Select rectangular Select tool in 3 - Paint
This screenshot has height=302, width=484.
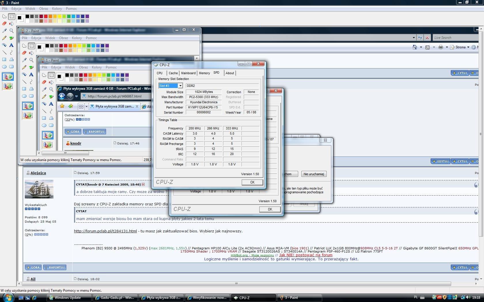(12, 16)
